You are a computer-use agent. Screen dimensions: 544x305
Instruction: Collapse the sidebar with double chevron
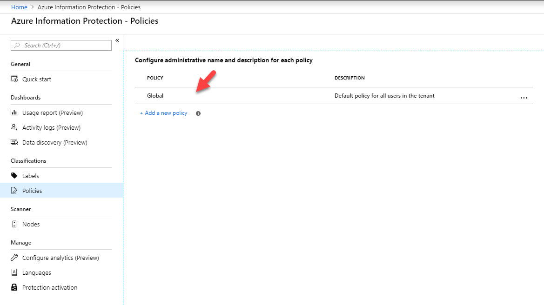[117, 40]
